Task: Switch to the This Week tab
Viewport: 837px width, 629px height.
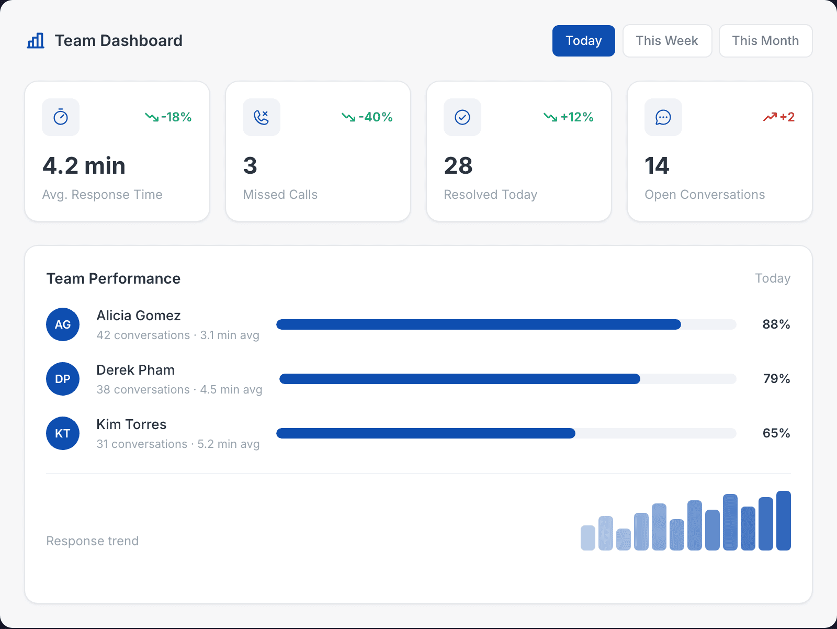Action: click(667, 41)
